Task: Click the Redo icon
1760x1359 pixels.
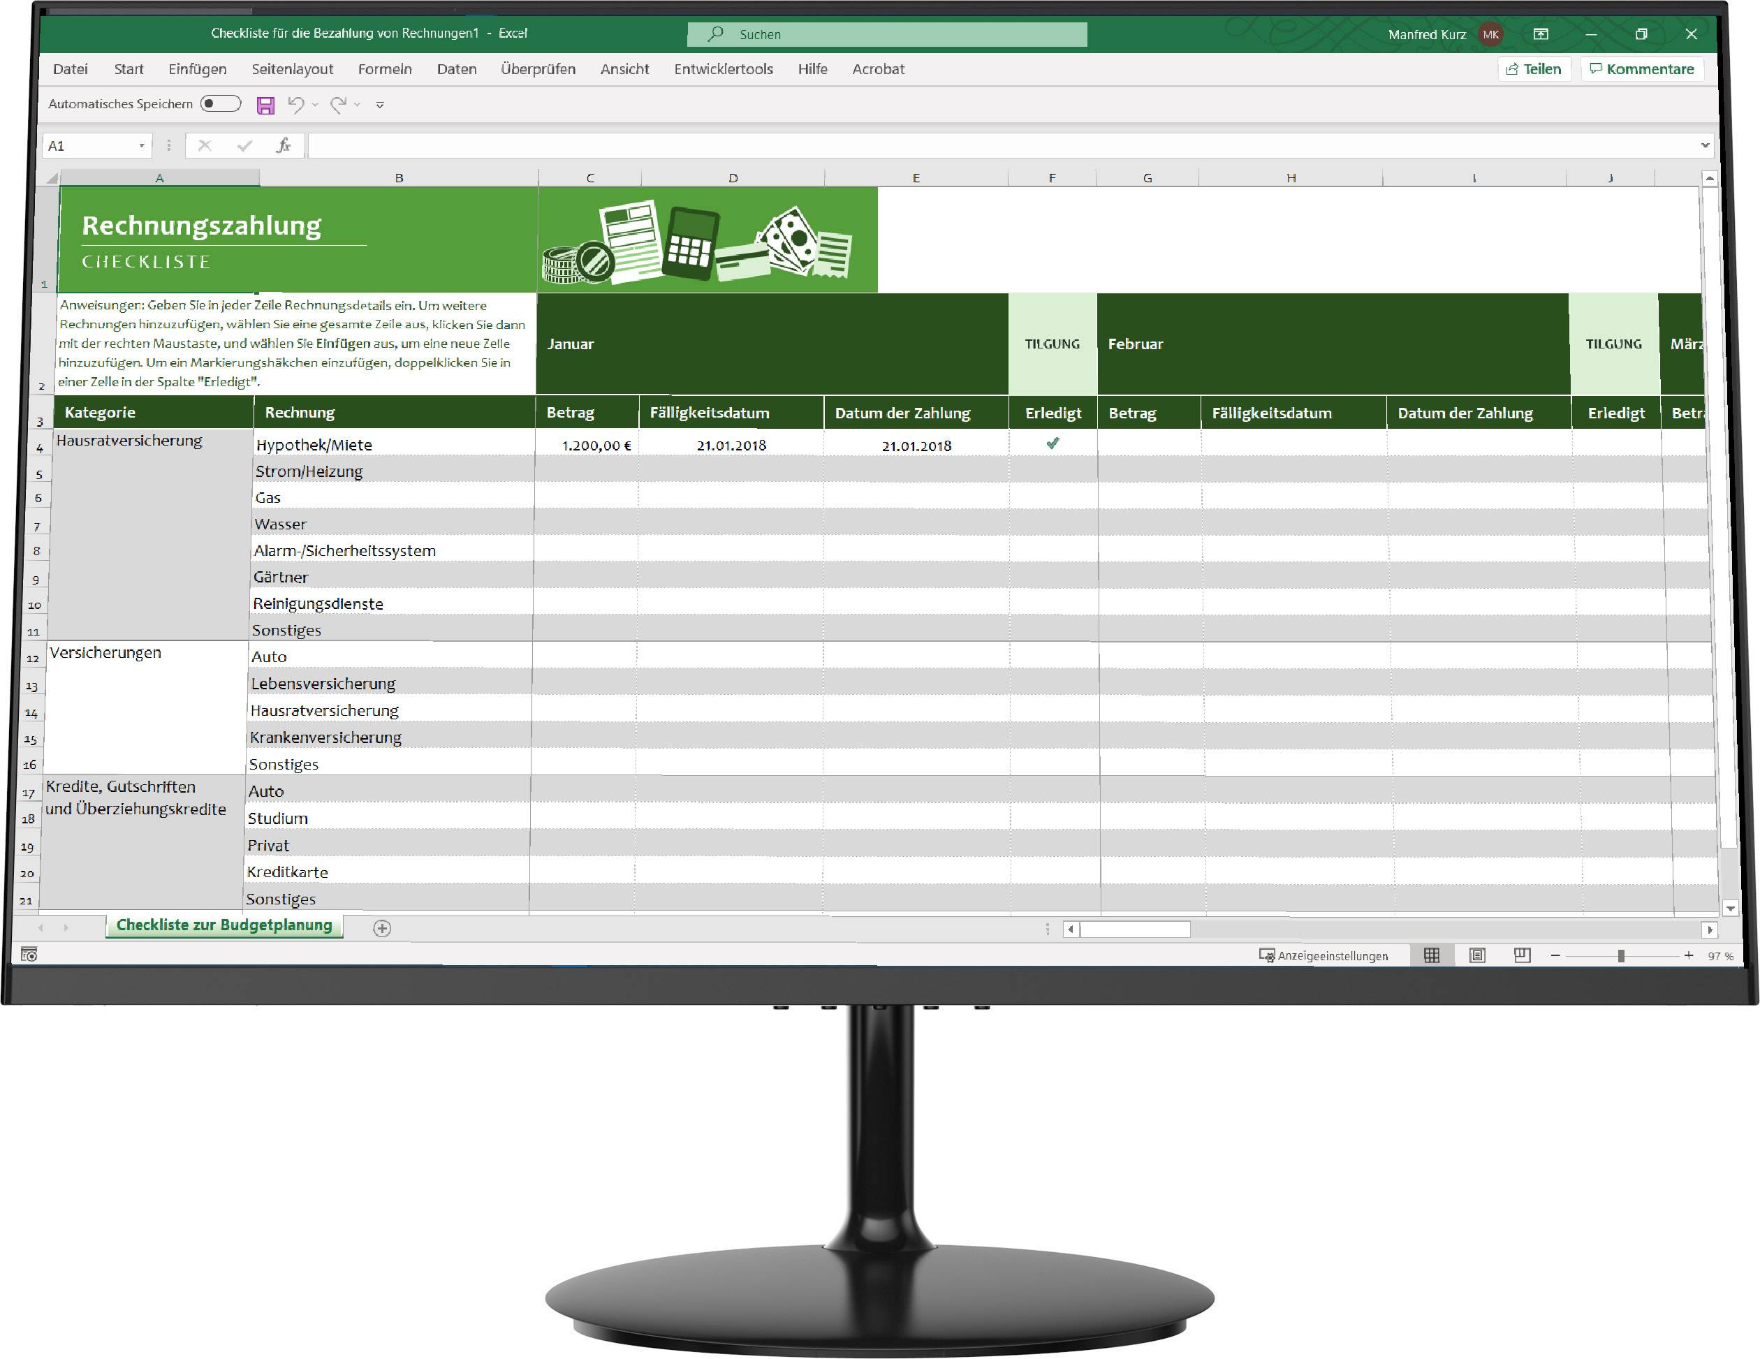Action: coord(339,104)
